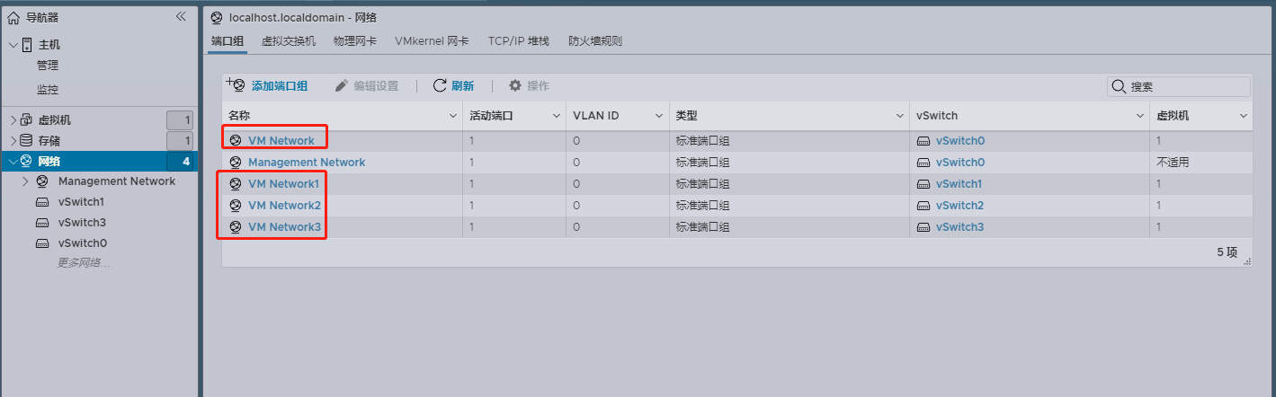Switch to the Firewall Rules tab
The height and width of the screenshot is (397, 1276).
coord(595,41)
